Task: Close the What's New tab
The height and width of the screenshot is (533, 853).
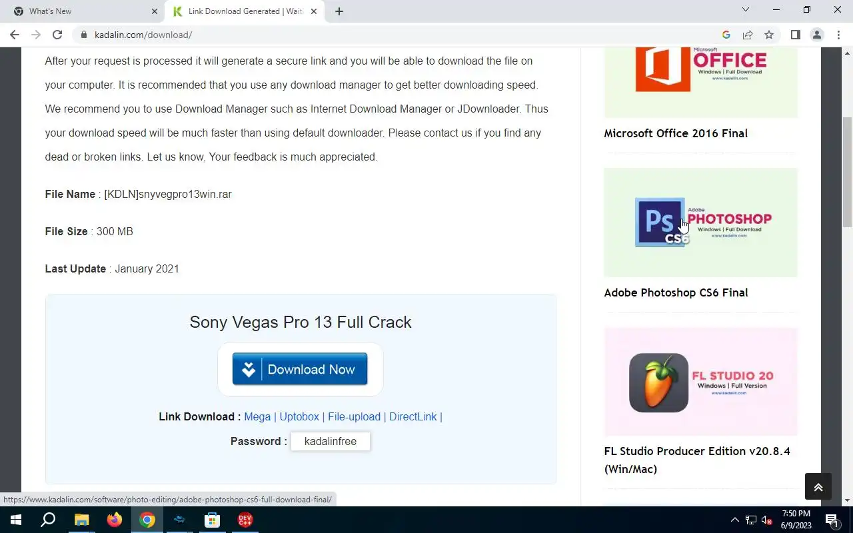Action: click(155, 11)
